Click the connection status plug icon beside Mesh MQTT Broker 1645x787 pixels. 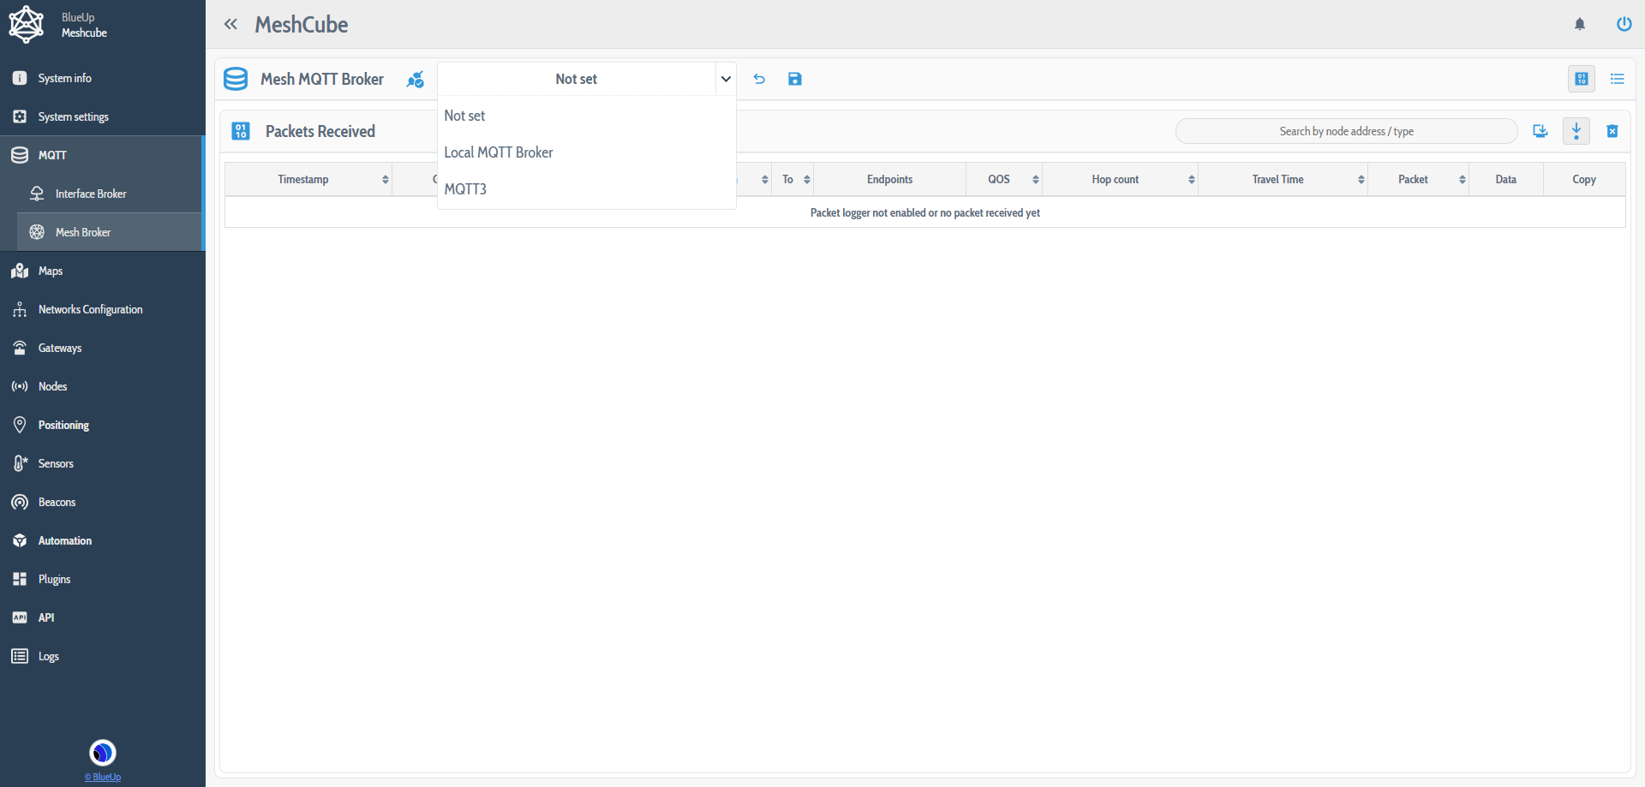tap(416, 79)
